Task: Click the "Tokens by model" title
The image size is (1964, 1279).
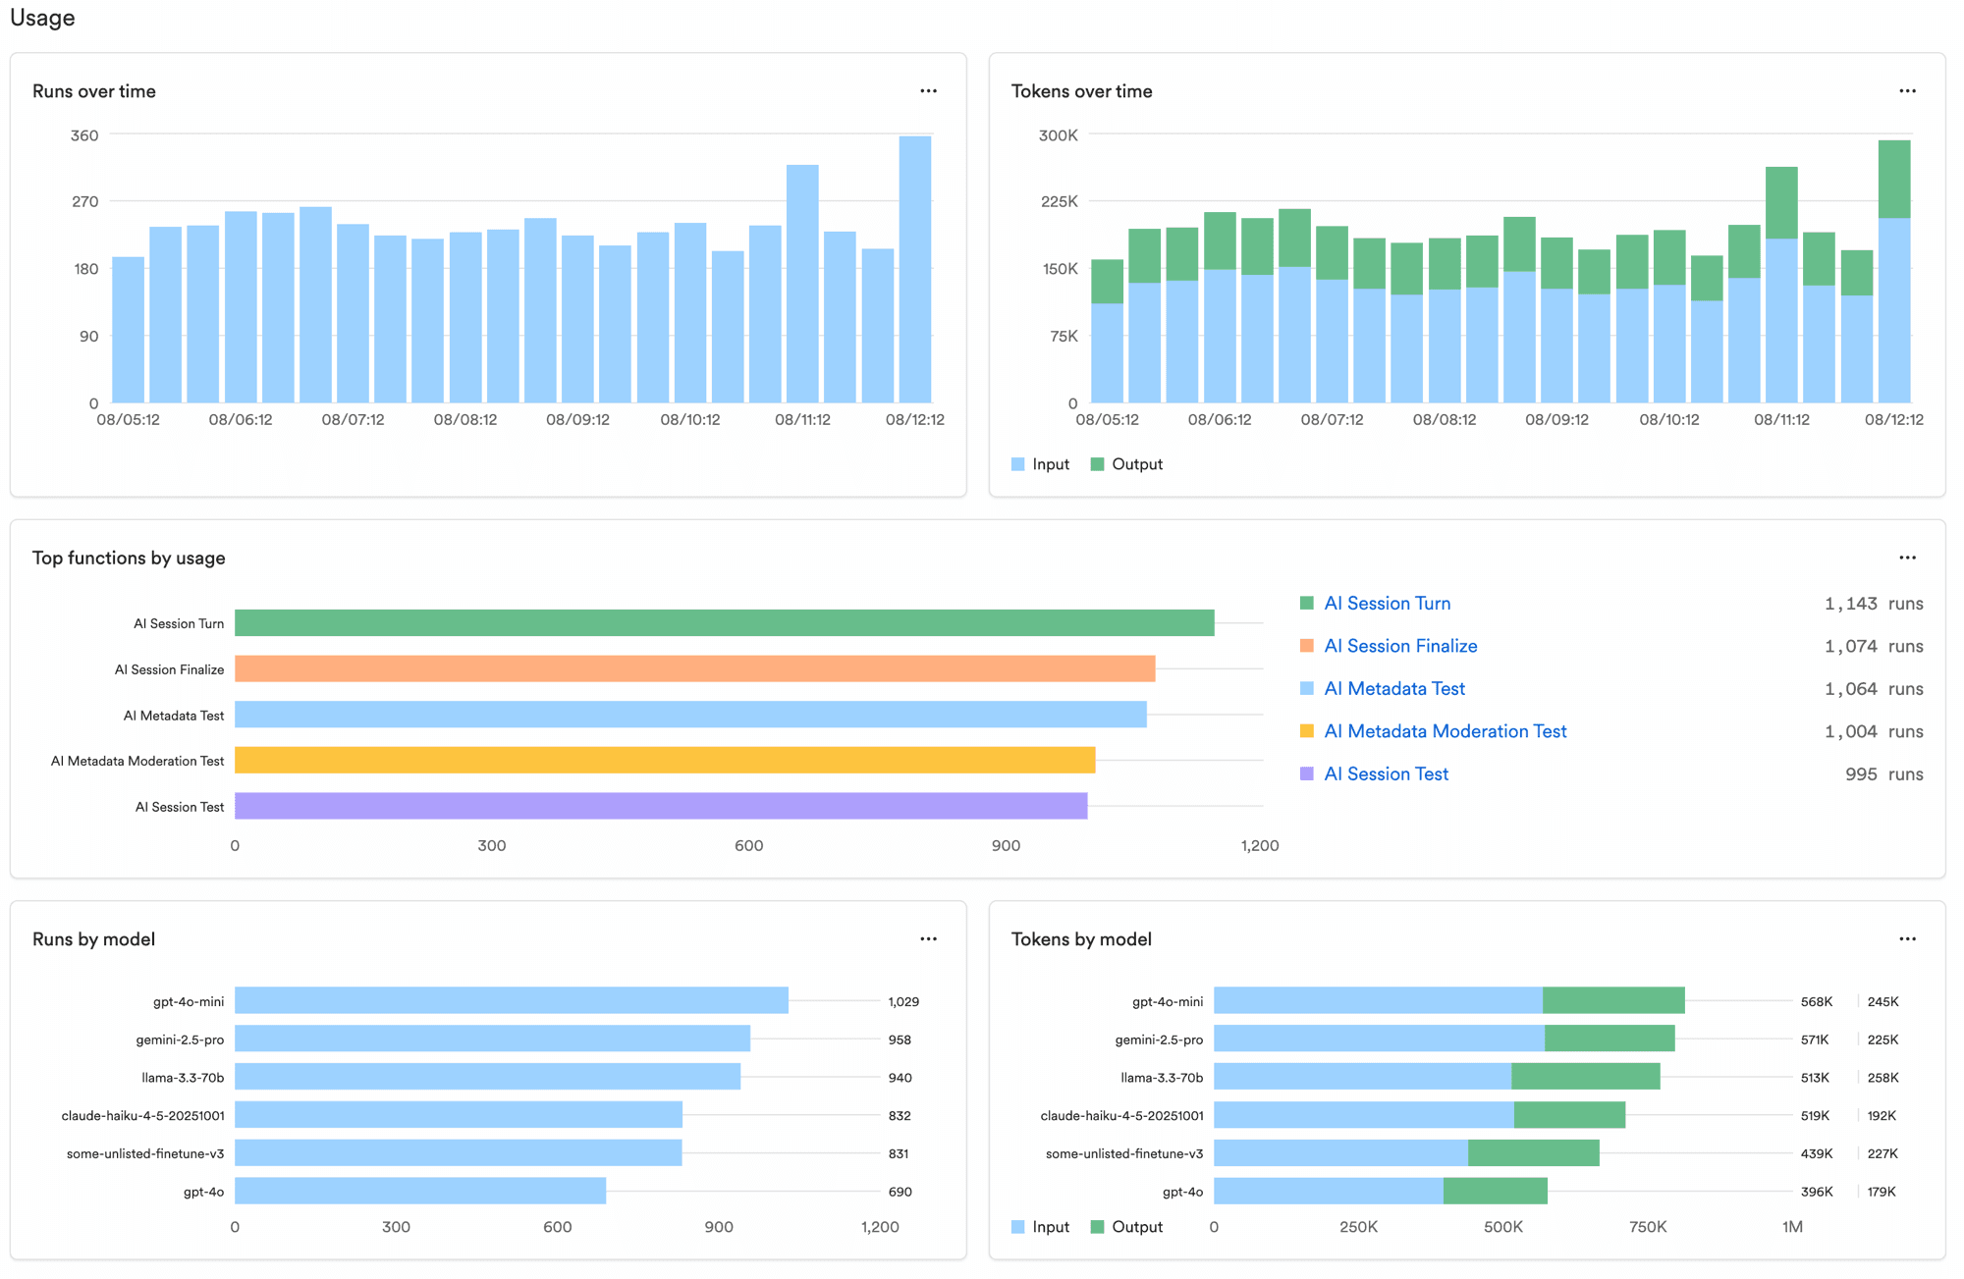Action: coord(1081,939)
